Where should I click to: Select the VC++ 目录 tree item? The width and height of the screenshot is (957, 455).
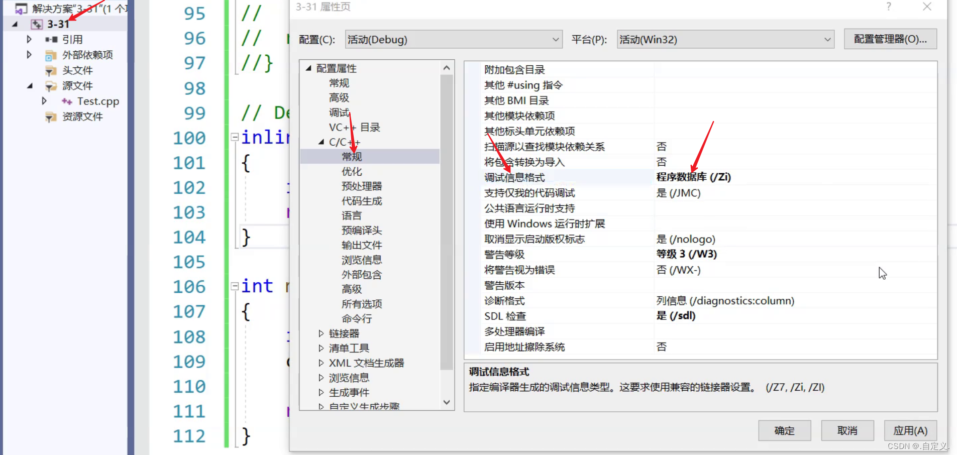355,127
